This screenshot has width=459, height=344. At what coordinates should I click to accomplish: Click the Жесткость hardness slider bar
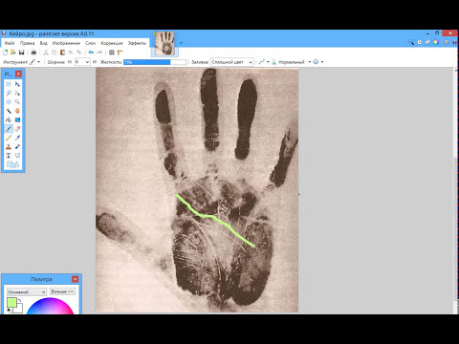pos(155,62)
